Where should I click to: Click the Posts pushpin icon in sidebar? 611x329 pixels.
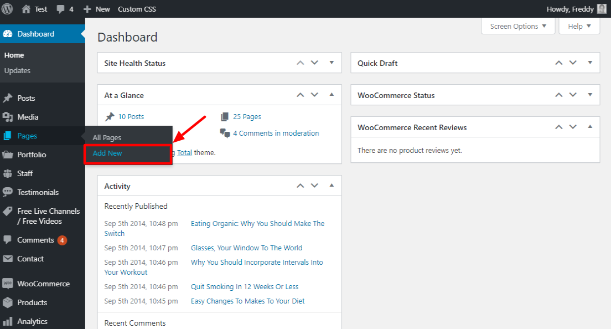[x=8, y=98]
